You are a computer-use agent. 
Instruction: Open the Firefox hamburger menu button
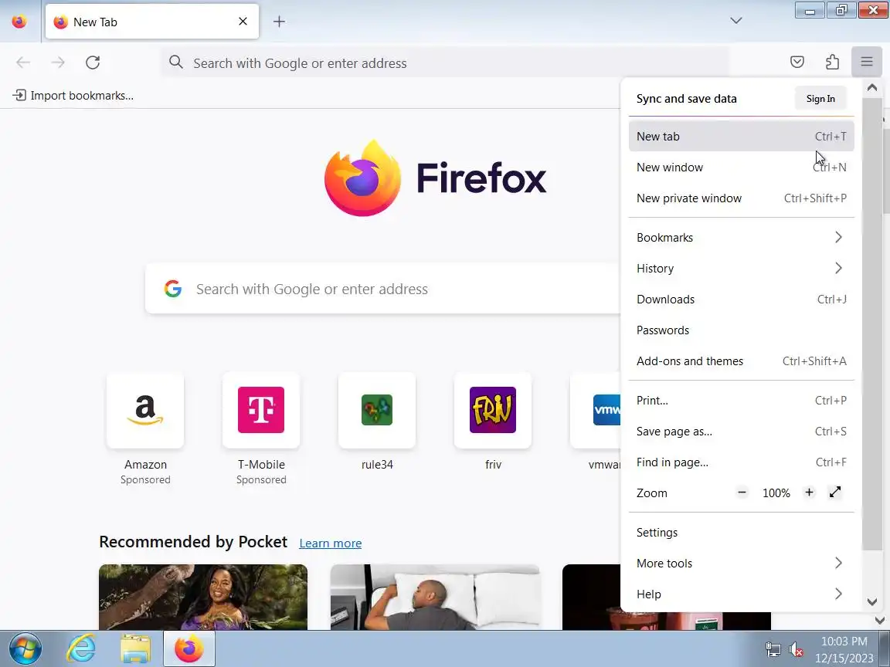[x=866, y=62]
